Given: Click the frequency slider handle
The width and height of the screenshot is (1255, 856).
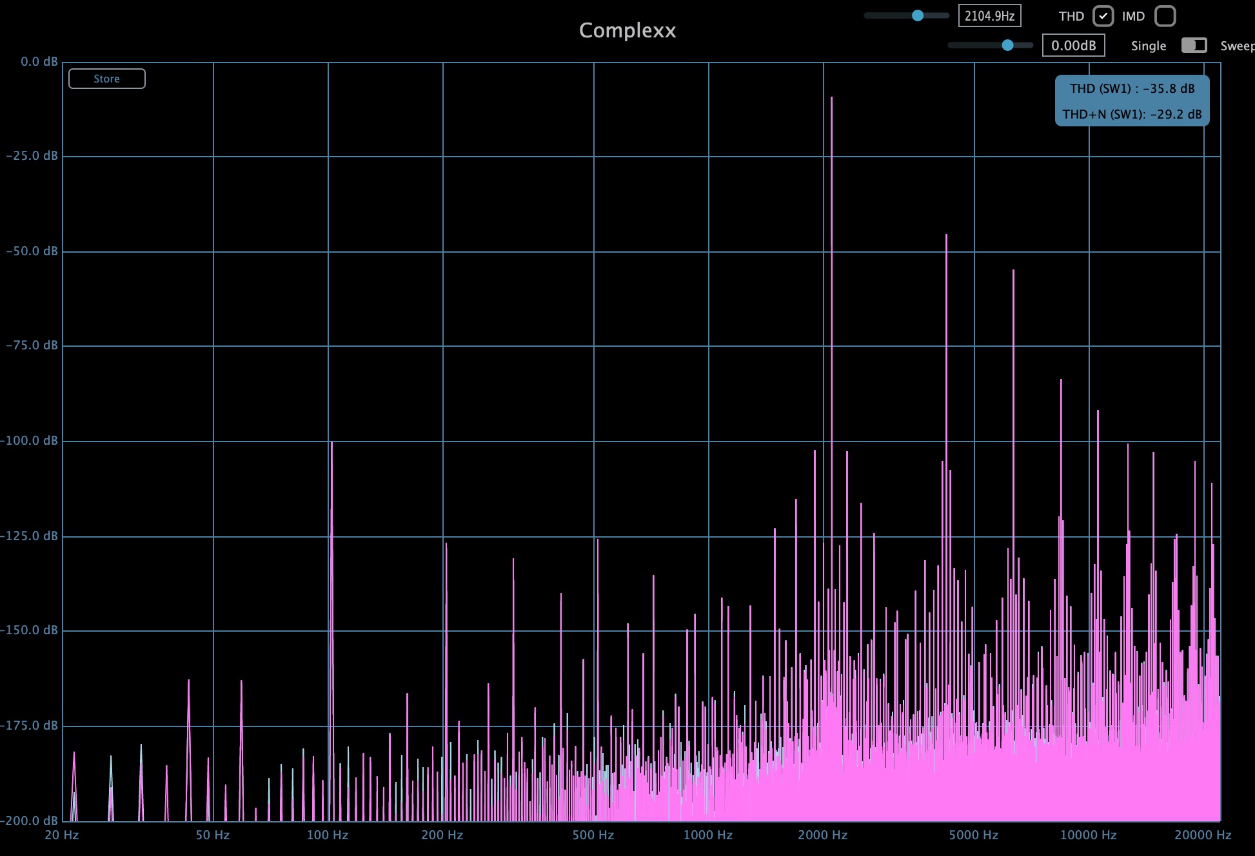Looking at the screenshot, I should pos(918,15).
